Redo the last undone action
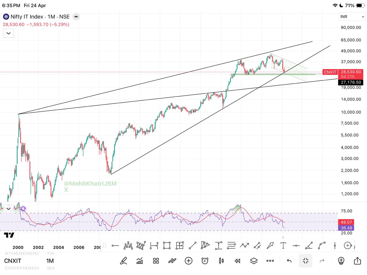This screenshot has width=367, height=275. (322, 261)
